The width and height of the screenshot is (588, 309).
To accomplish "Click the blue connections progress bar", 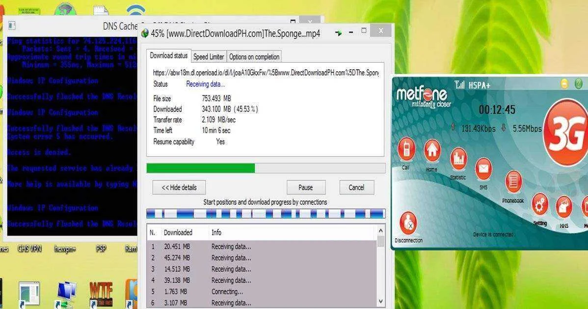I will click(x=266, y=214).
